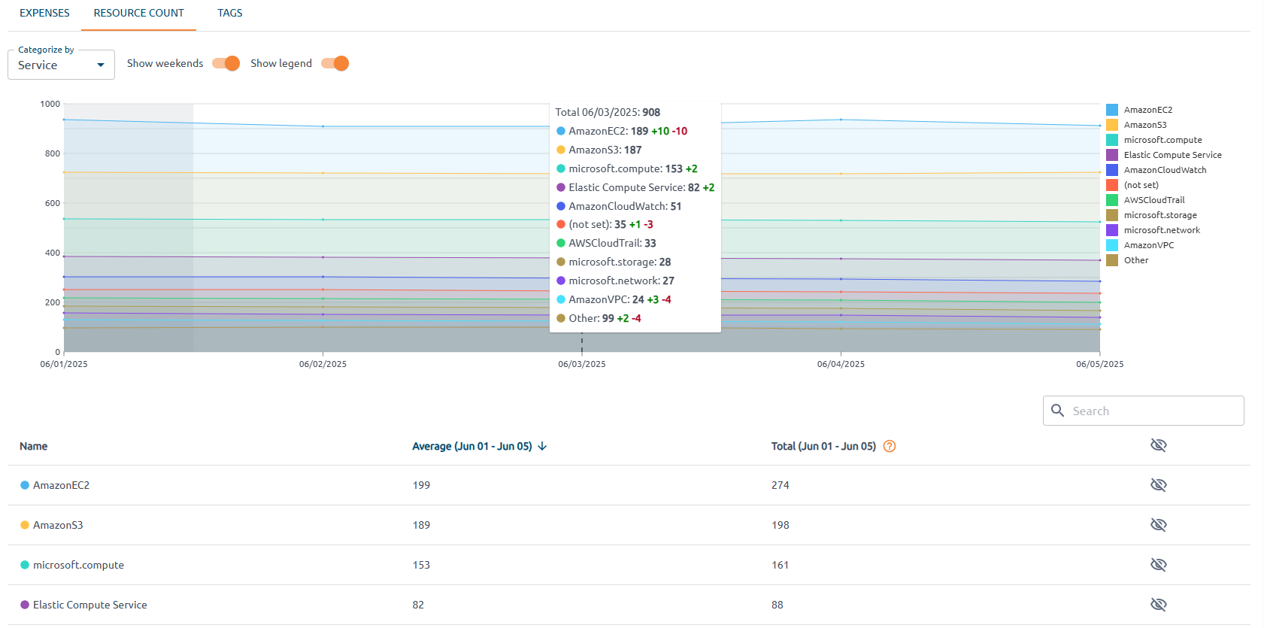Click the 06/04/2025 x-axis date label
The image size is (1264, 628).
[x=841, y=364]
